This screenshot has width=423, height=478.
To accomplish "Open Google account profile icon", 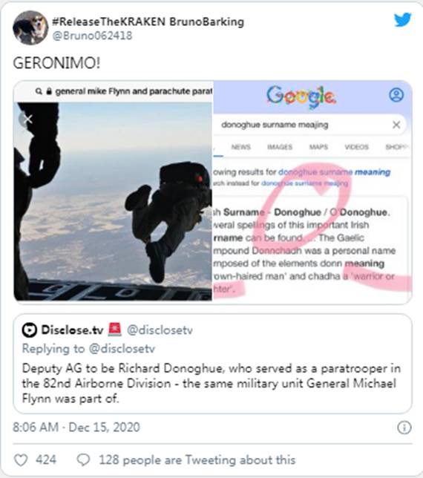I will (396, 95).
